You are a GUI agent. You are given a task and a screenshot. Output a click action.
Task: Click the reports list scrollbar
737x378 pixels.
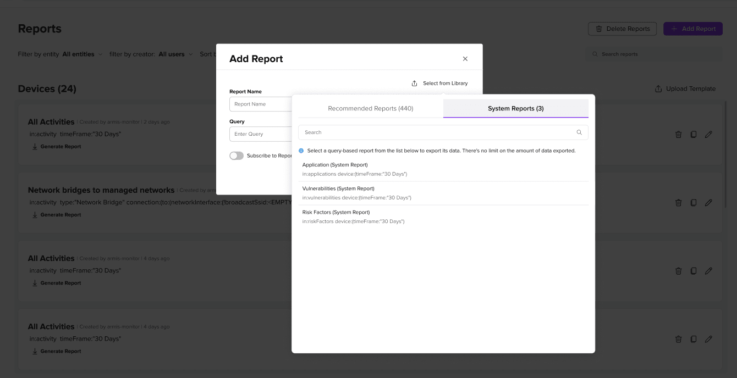tap(725, 154)
